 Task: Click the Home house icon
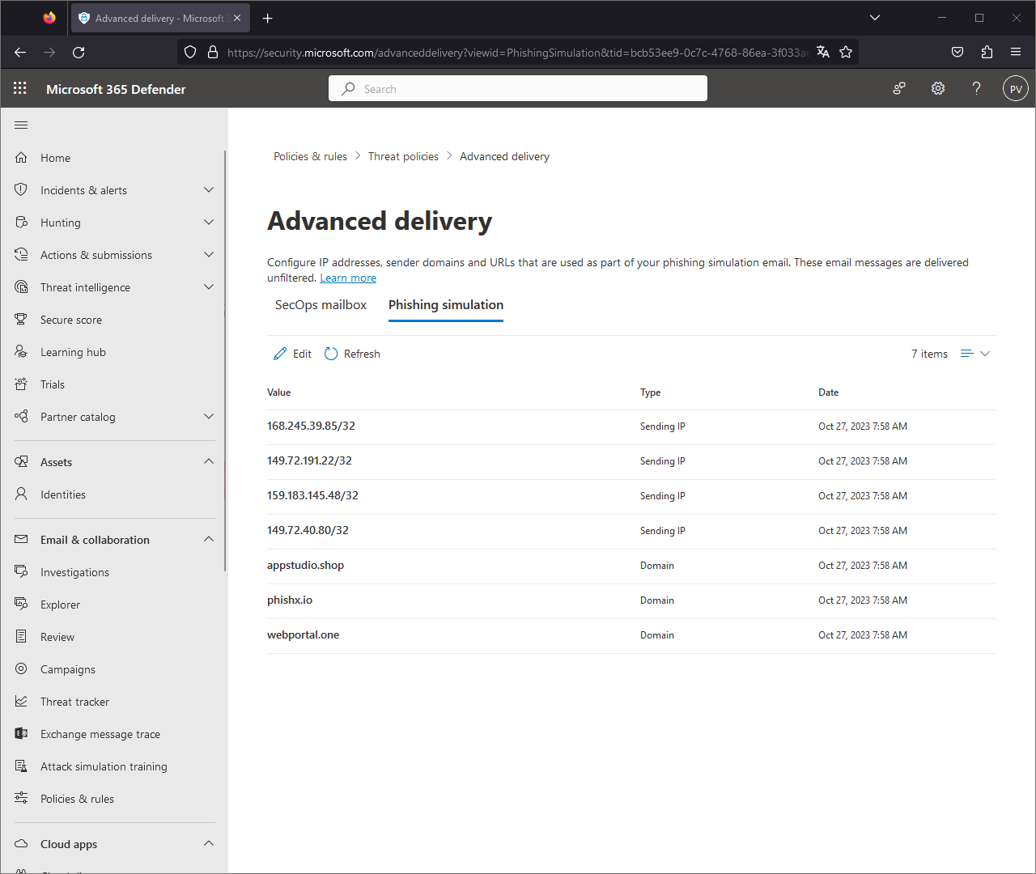pyautogui.click(x=21, y=158)
